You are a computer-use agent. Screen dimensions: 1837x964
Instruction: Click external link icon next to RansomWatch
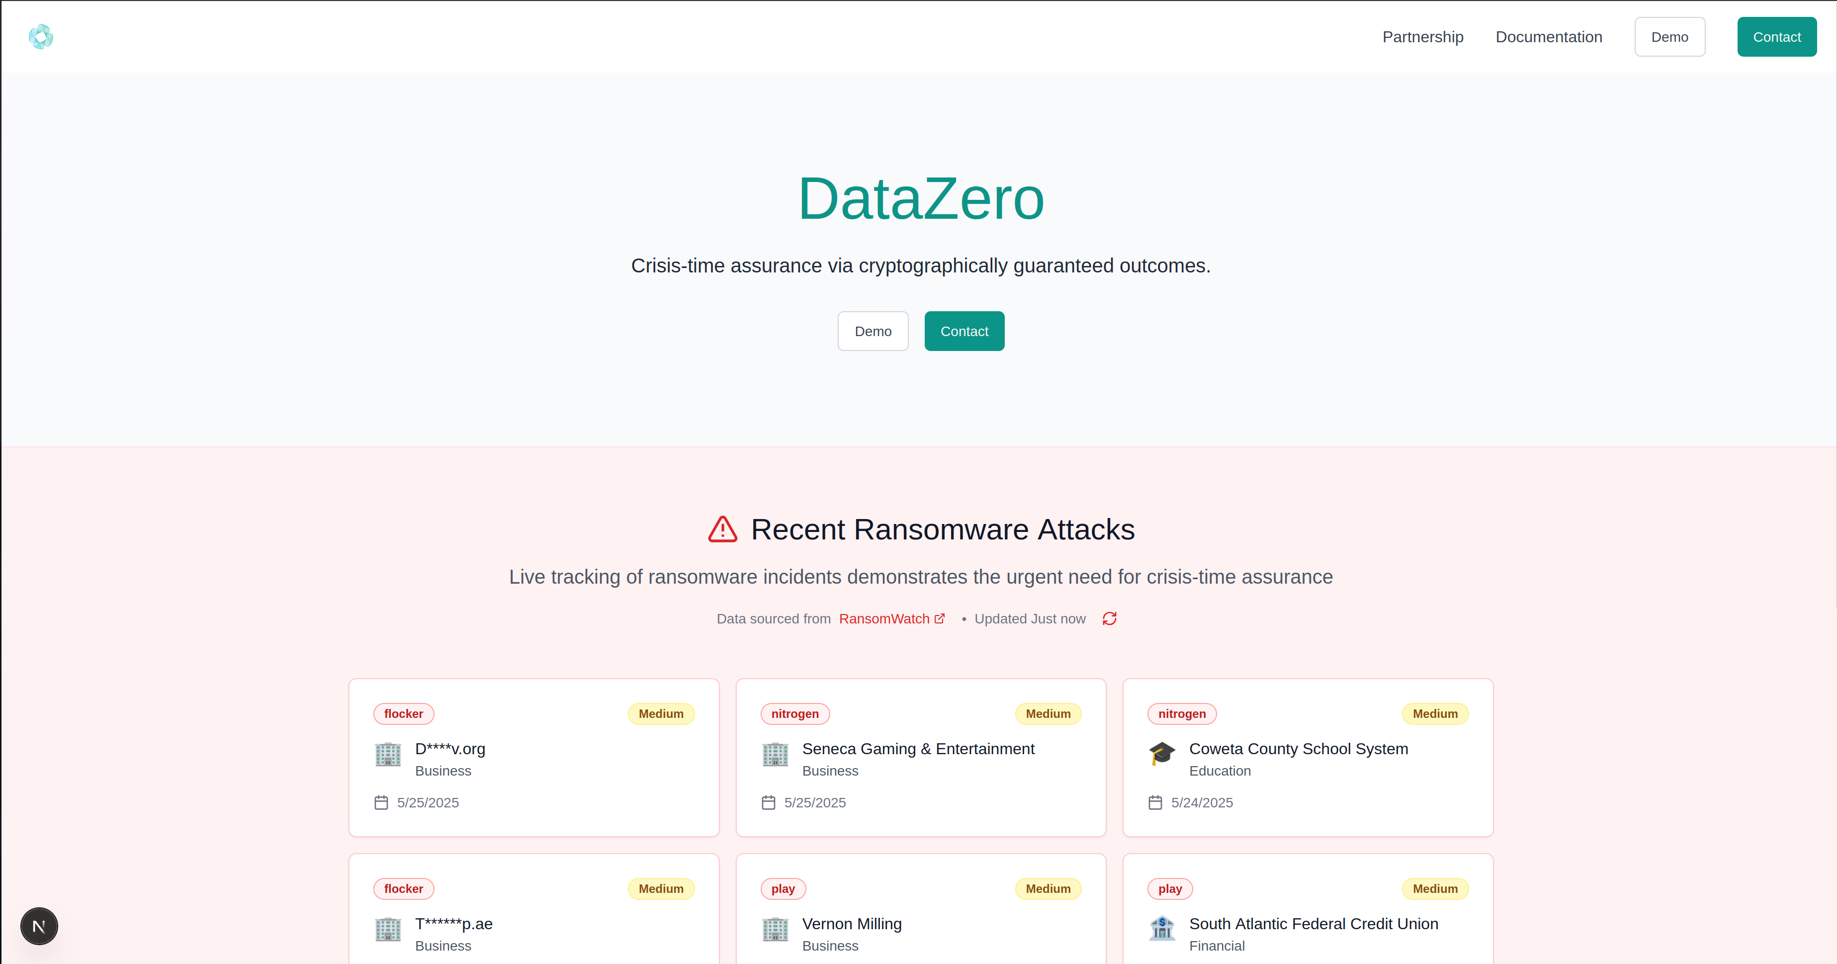940,619
